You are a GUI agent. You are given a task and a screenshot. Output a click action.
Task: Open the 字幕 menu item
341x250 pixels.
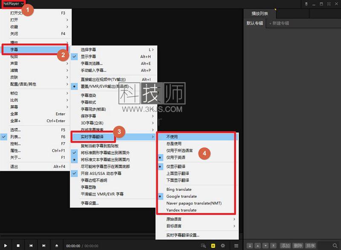pyautogui.click(x=35, y=49)
